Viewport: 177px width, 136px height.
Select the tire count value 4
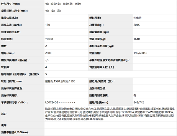(46, 67)
